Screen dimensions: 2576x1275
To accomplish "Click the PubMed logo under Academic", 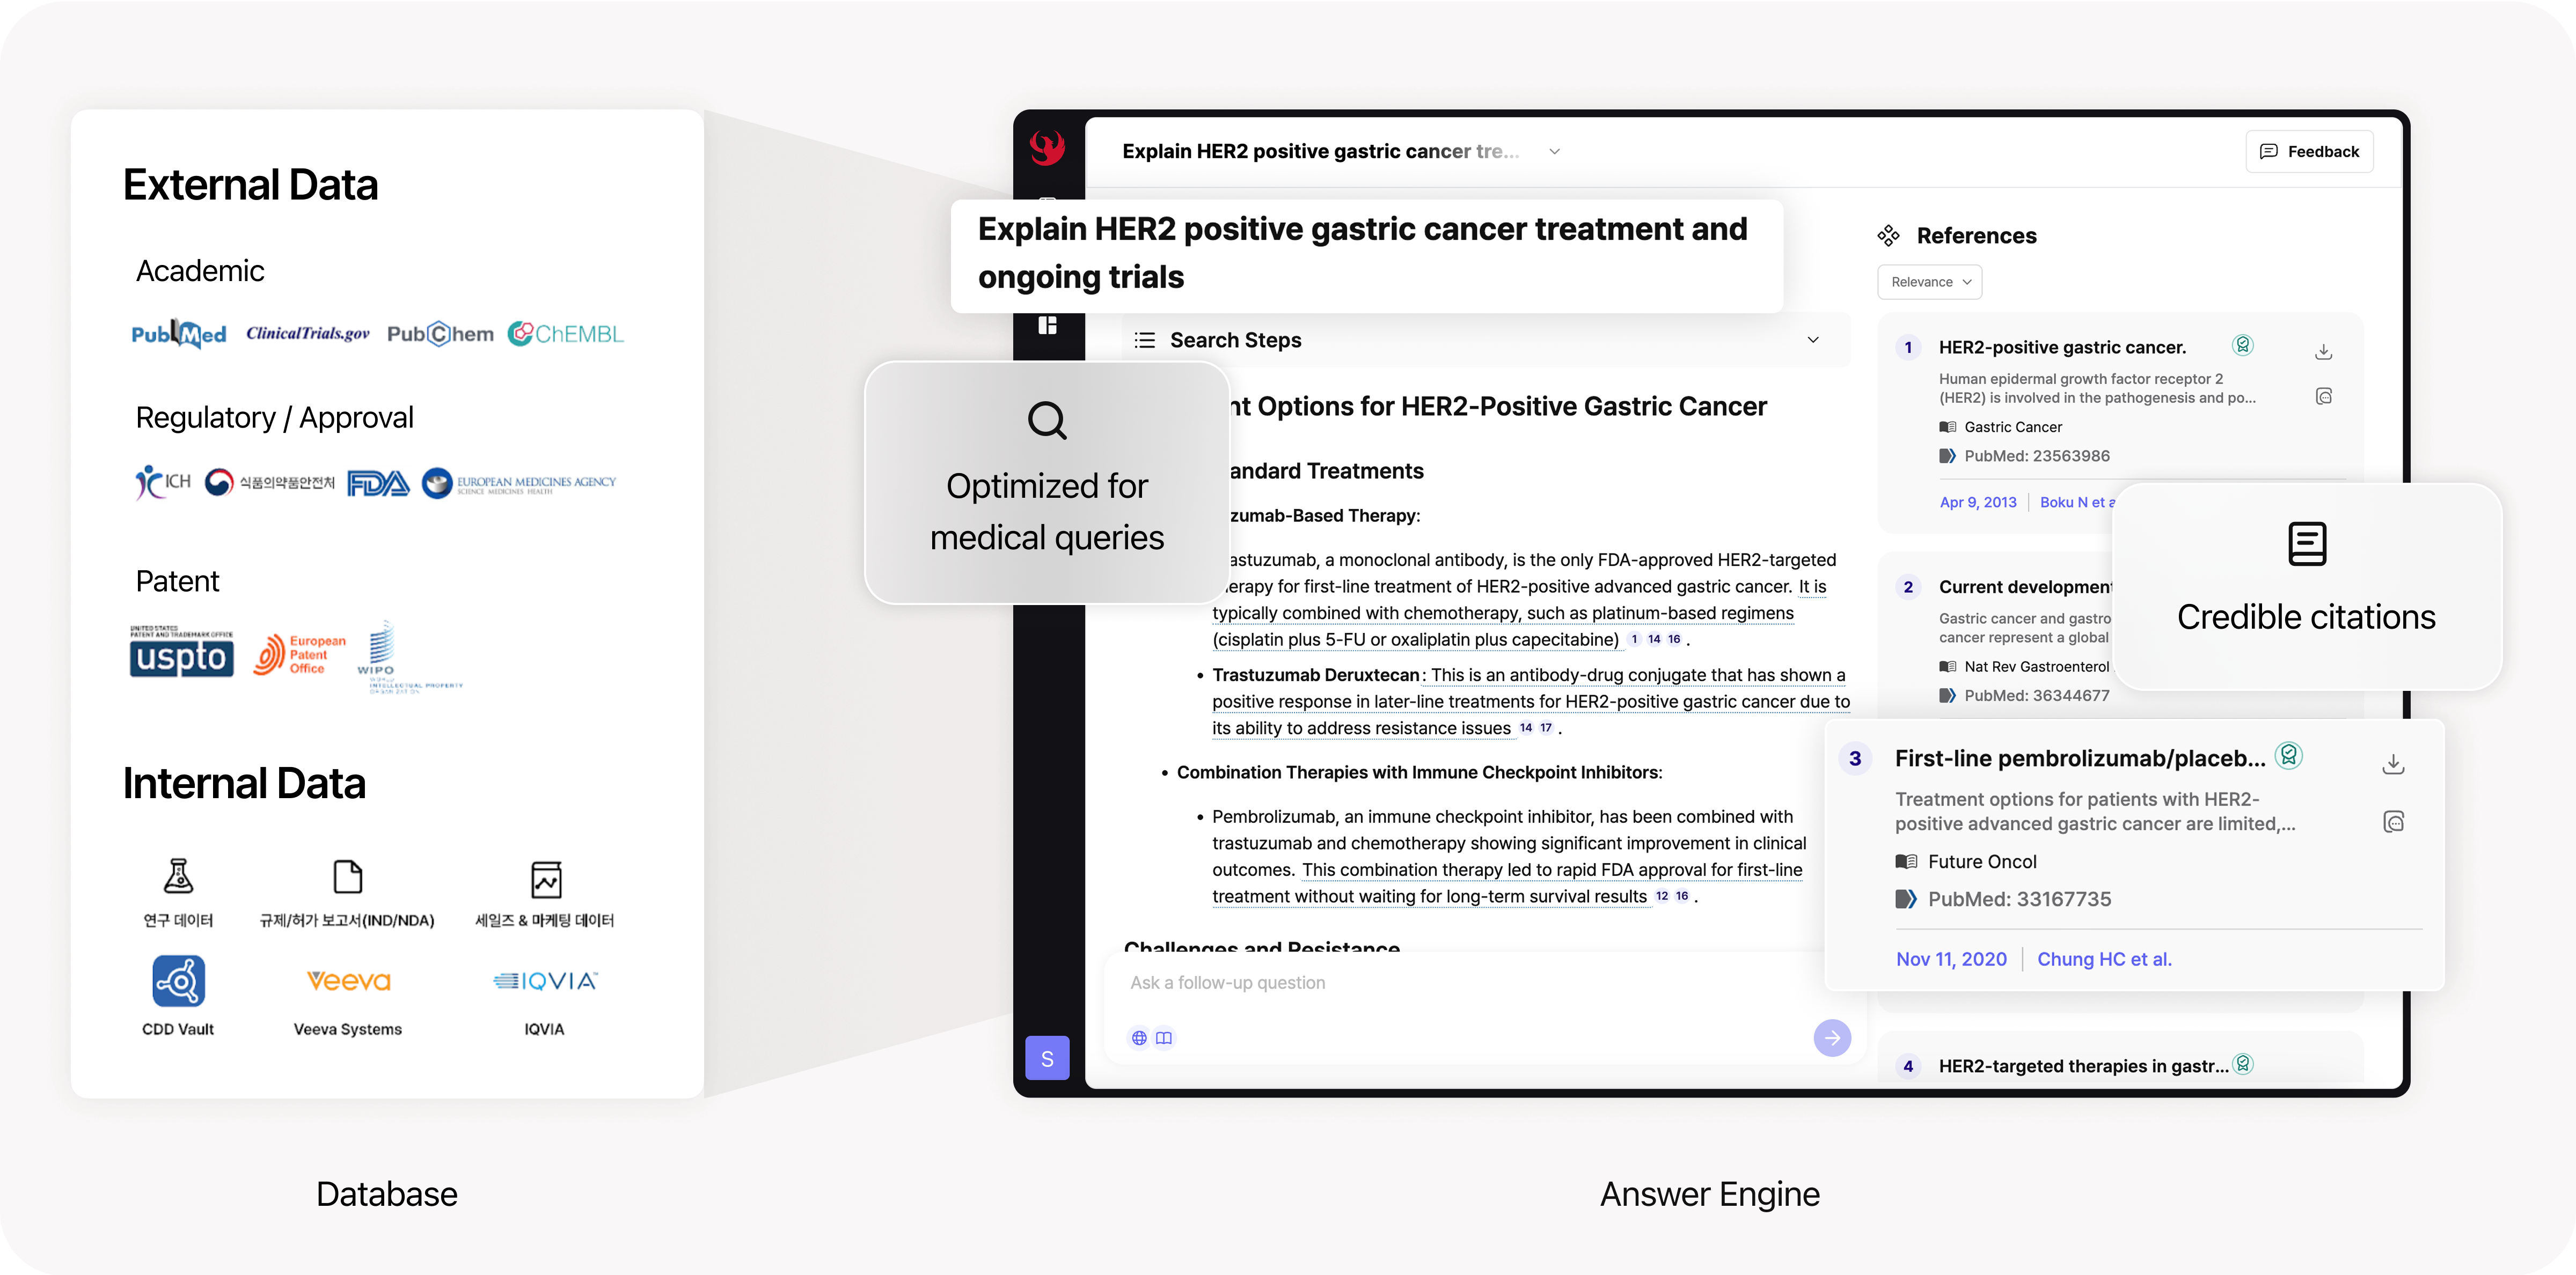I will 179,334.
